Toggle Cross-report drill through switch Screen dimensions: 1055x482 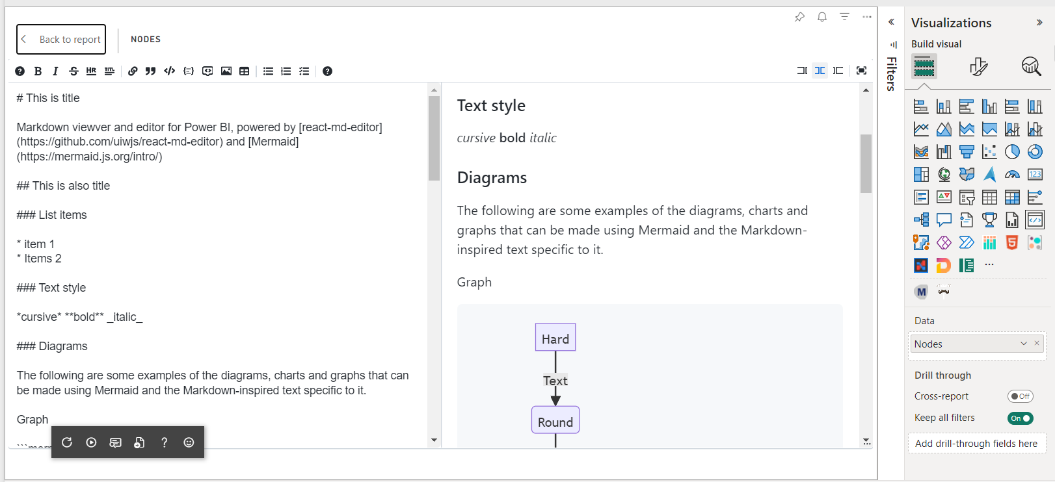[x=1020, y=396]
